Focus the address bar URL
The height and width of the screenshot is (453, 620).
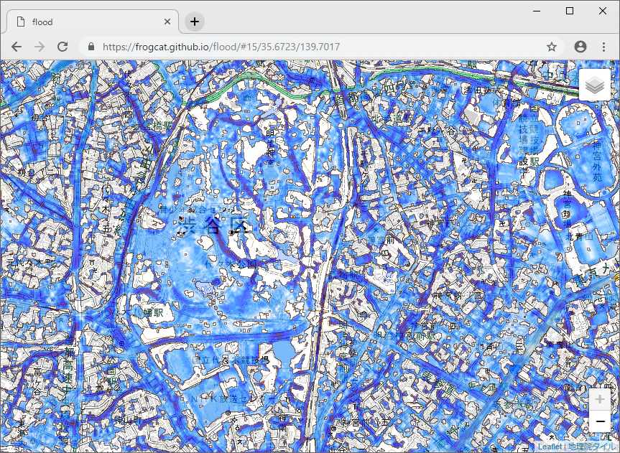pos(221,47)
